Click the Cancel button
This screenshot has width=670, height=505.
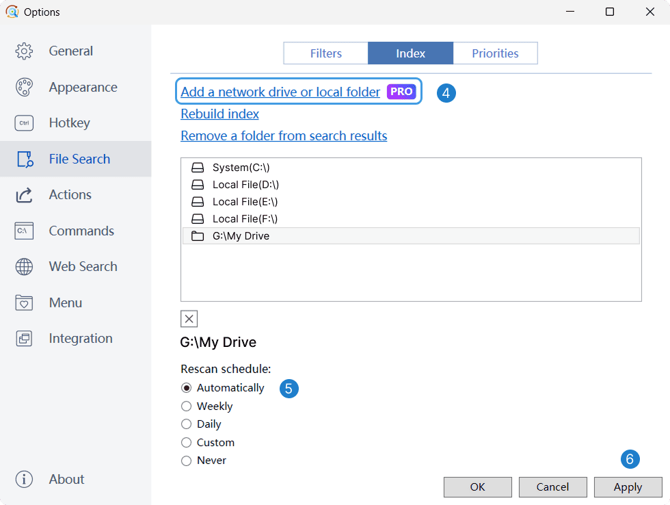(x=553, y=487)
